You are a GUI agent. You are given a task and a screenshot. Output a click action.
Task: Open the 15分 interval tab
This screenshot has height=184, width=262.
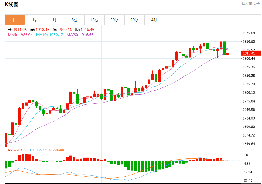coord(94,20)
